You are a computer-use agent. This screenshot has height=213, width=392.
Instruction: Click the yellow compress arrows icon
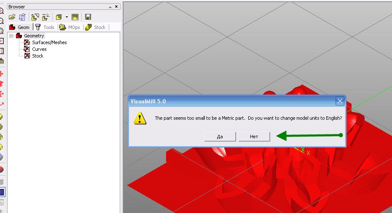click(75, 17)
